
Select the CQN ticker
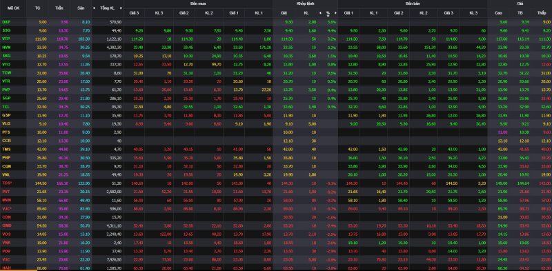[6, 166]
